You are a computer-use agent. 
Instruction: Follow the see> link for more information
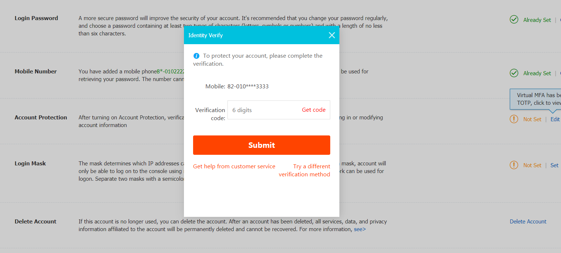[x=360, y=229]
